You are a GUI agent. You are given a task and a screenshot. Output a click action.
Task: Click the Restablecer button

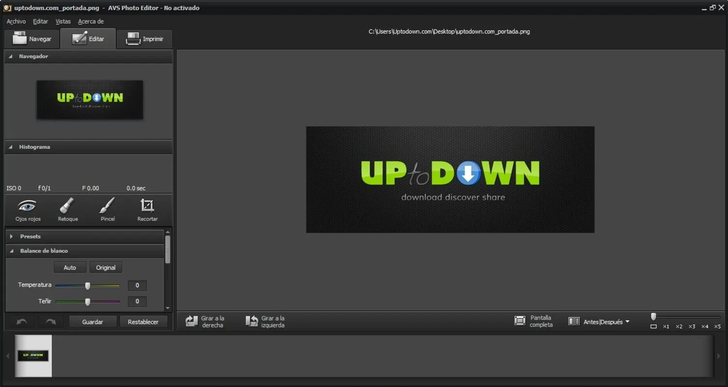(143, 322)
